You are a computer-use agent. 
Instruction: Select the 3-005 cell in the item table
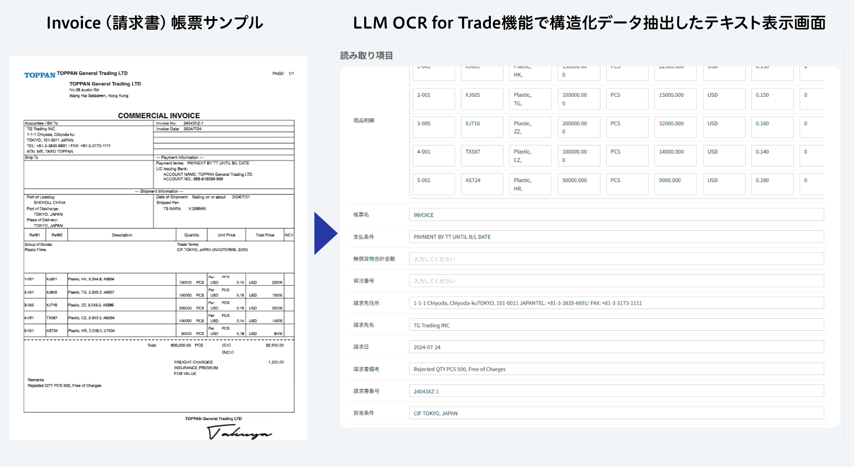click(x=434, y=127)
